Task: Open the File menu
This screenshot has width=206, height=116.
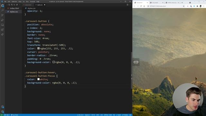Action: point(5,2)
